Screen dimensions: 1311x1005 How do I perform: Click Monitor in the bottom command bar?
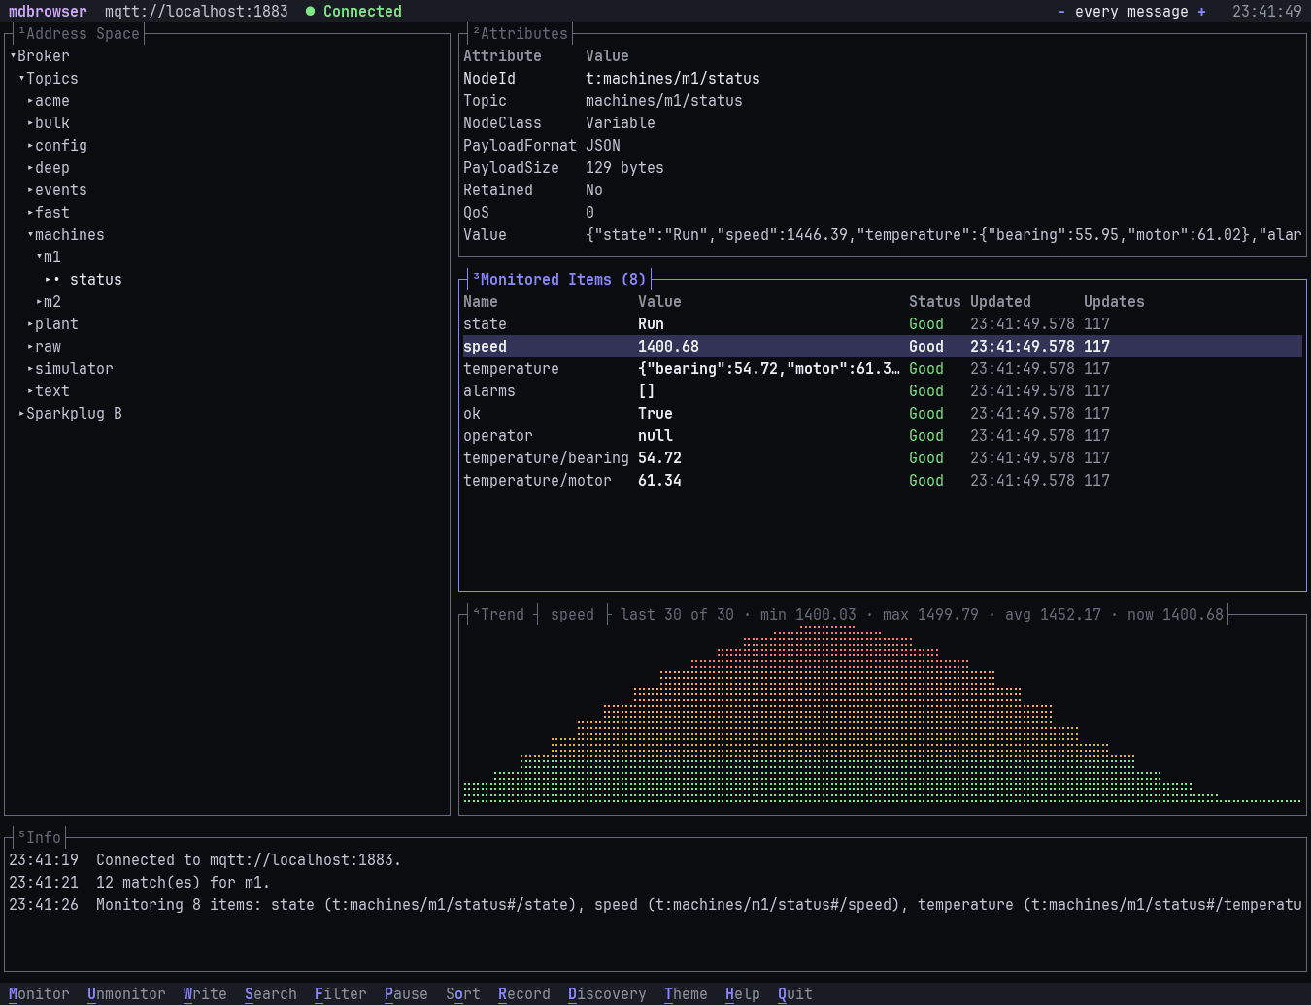tap(39, 994)
